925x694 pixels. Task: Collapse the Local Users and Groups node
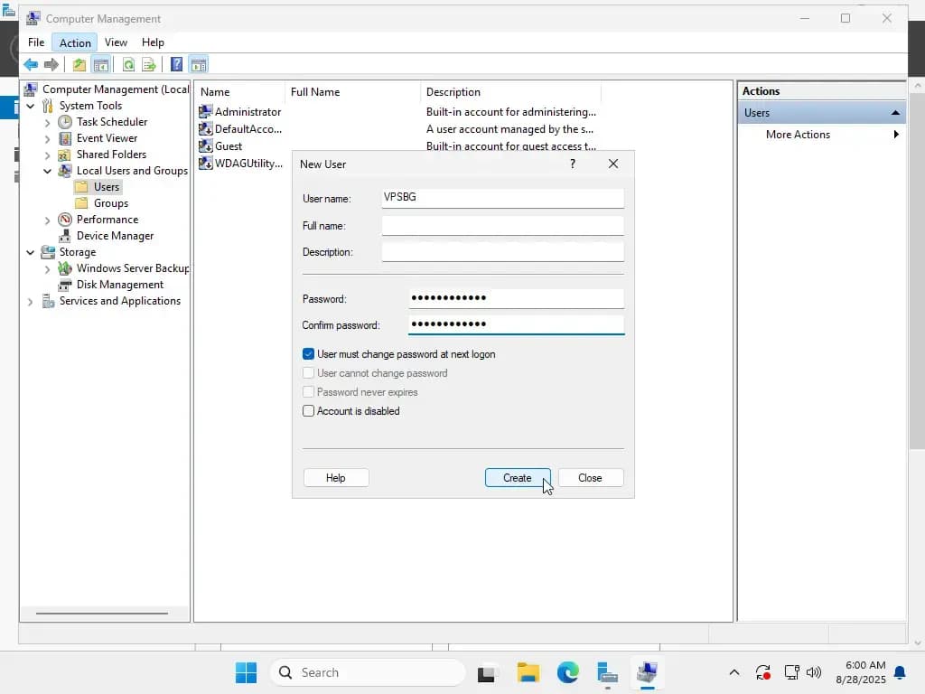[47, 171]
